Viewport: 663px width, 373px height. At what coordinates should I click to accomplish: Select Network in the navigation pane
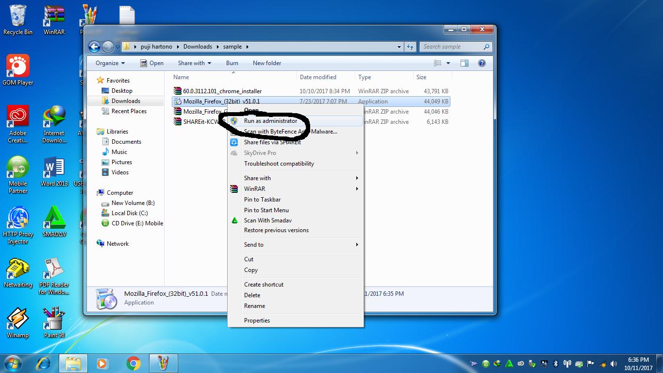(113, 244)
